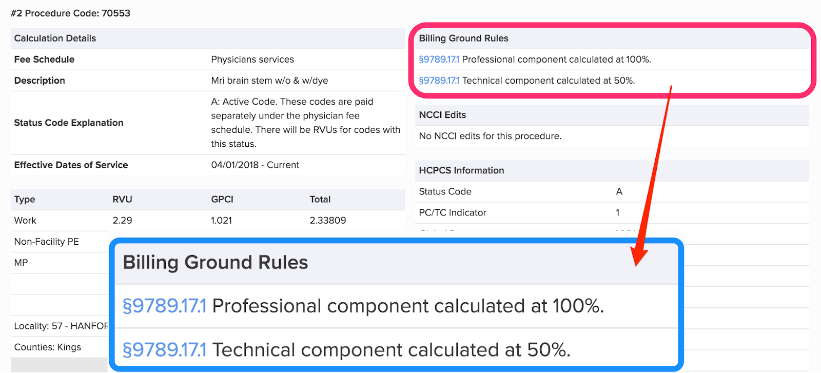Viewport: 821px width, 373px height.
Task: Click enlarged §9789.17.1 Technical component link
Action: pos(164,350)
